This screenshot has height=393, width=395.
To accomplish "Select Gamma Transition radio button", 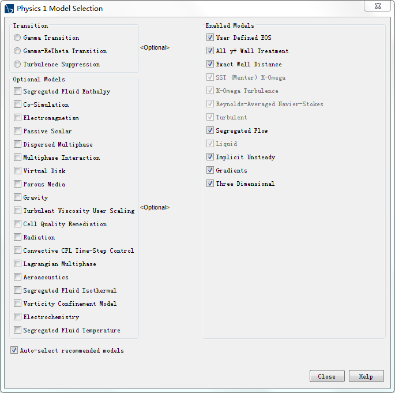I will click(x=18, y=38).
